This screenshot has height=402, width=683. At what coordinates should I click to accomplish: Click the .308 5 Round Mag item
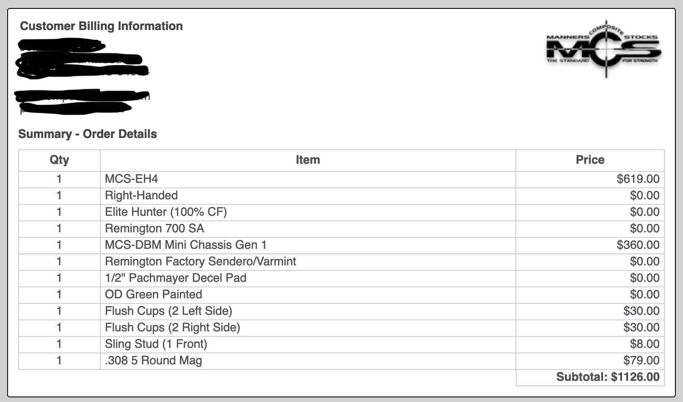tap(154, 361)
